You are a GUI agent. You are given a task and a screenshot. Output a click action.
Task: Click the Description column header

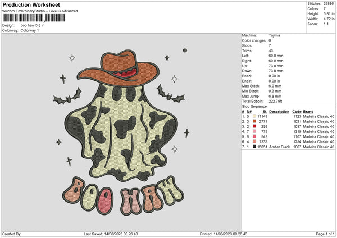pos(279,111)
